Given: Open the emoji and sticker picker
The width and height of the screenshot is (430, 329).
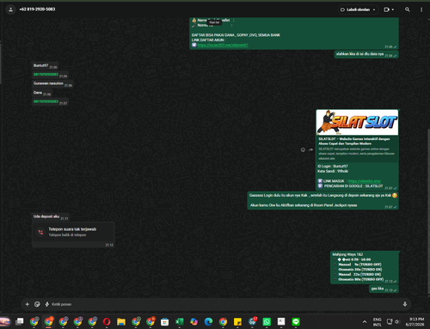Looking at the screenshot, I should (37, 304).
